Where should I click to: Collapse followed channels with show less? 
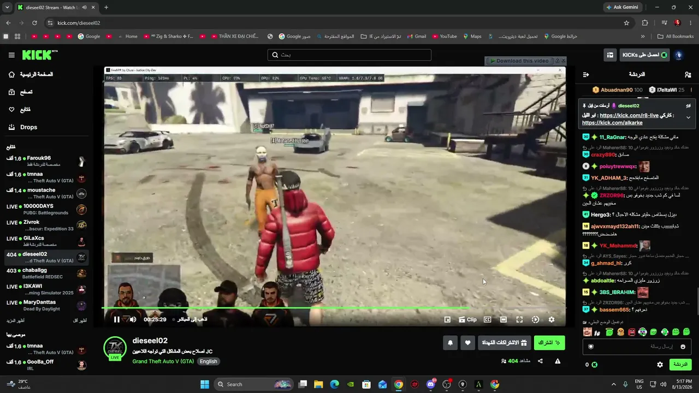[x=80, y=320]
